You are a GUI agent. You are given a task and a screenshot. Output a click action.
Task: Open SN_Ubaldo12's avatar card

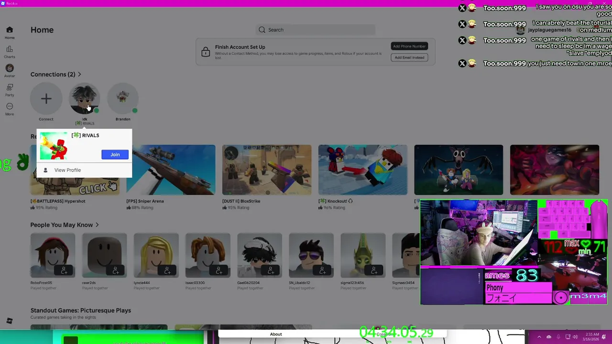pos(311,255)
